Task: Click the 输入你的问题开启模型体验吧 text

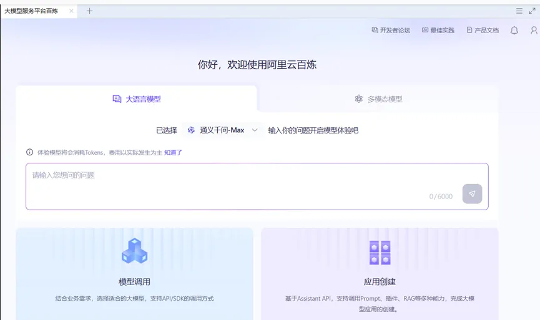Action: (313, 130)
